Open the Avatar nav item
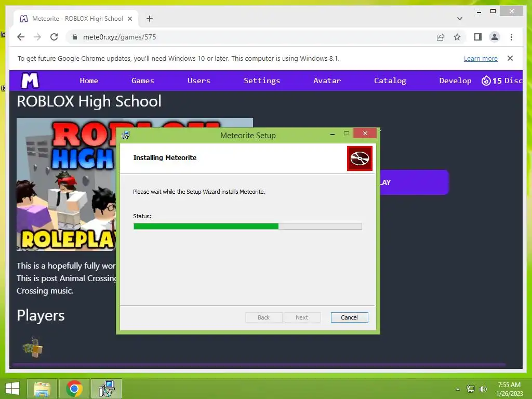The width and height of the screenshot is (532, 399). [x=327, y=81]
